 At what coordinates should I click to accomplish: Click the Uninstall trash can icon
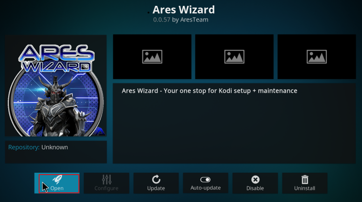tap(305, 180)
